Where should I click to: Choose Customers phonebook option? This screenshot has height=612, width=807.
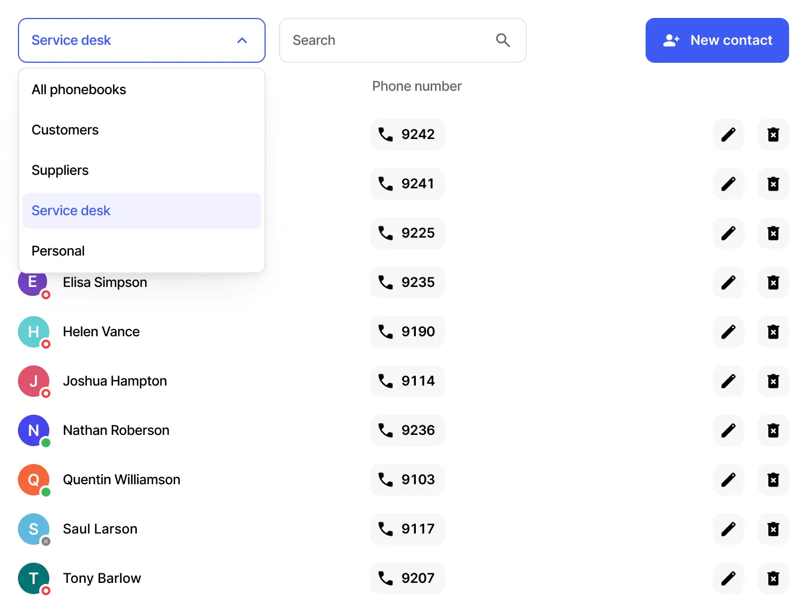(142, 130)
